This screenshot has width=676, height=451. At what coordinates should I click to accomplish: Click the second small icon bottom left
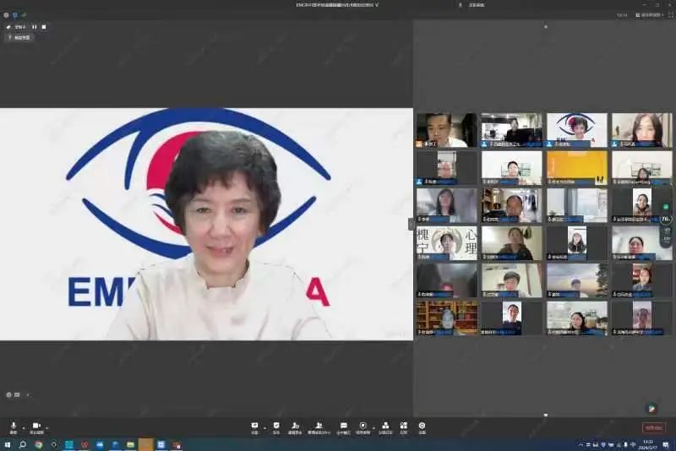point(17,394)
